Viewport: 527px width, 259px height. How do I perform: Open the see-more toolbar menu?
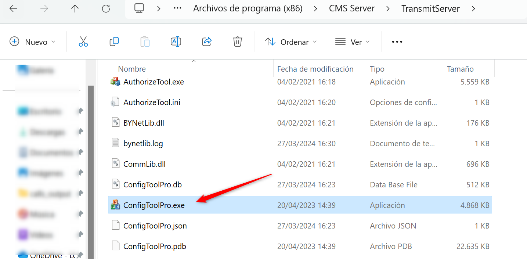click(x=397, y=42)
